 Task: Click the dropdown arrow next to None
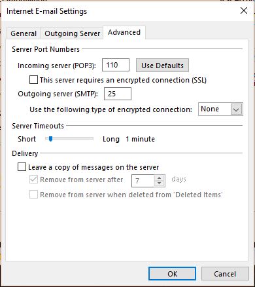tap(237, 109)
